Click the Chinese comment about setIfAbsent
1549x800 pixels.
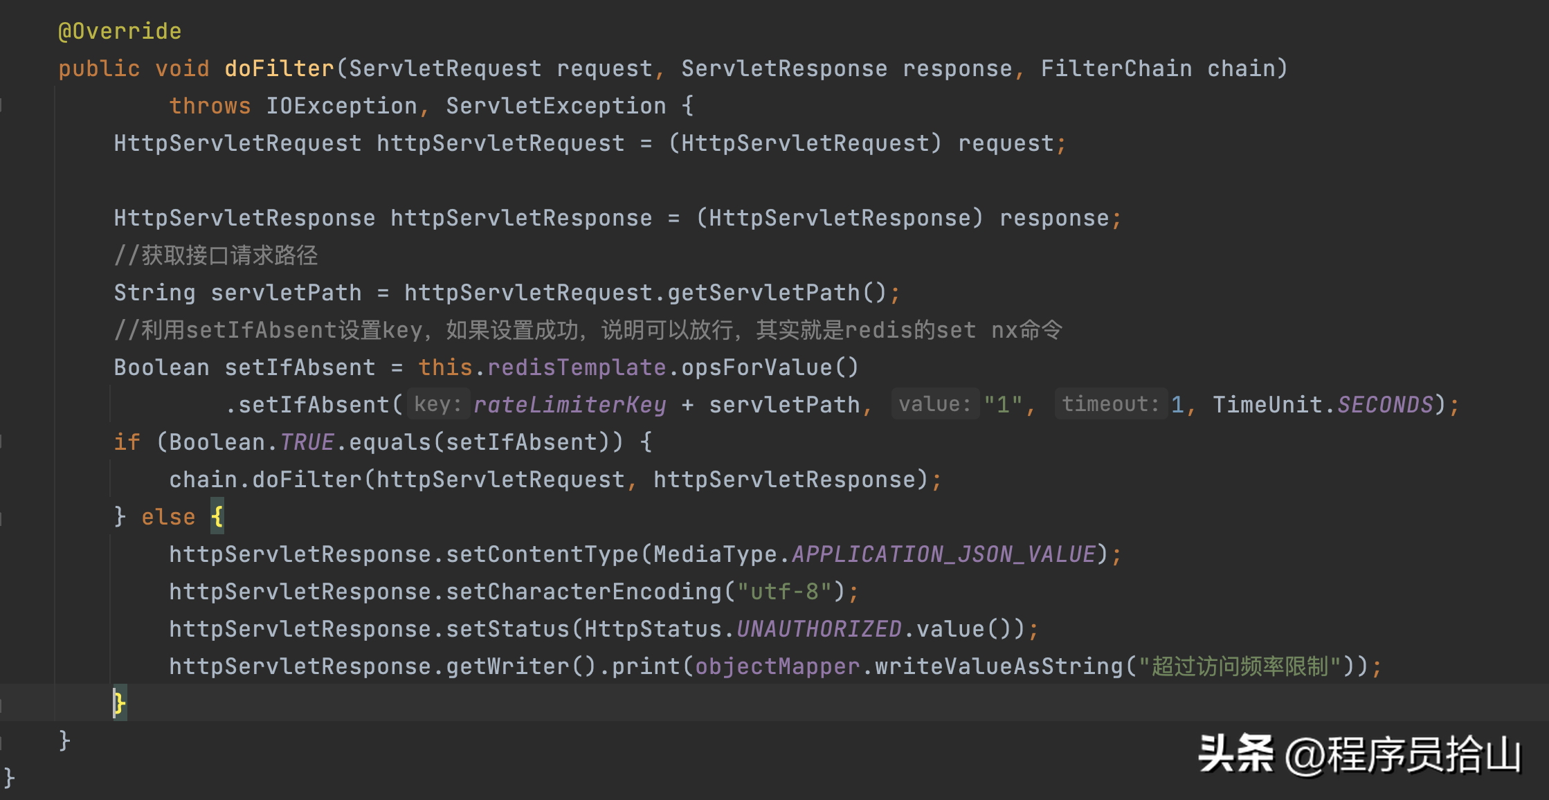pos(588,329)
